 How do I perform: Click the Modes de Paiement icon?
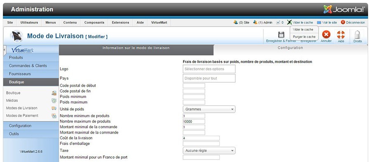(x=54, y=116)
